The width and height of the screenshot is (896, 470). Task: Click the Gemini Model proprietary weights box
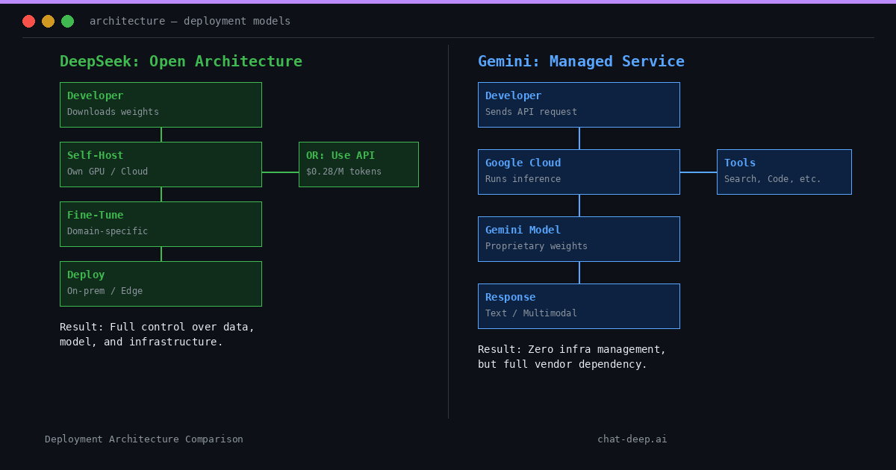(579, 239)
